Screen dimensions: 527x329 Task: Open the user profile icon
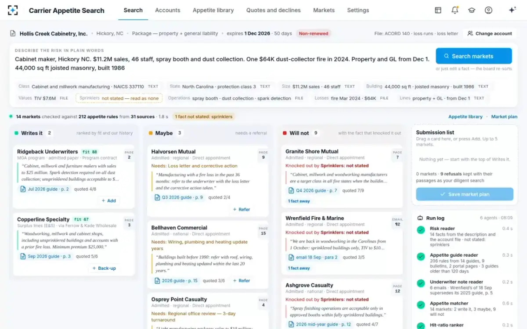pyautogui.click(x=488, y=10)
